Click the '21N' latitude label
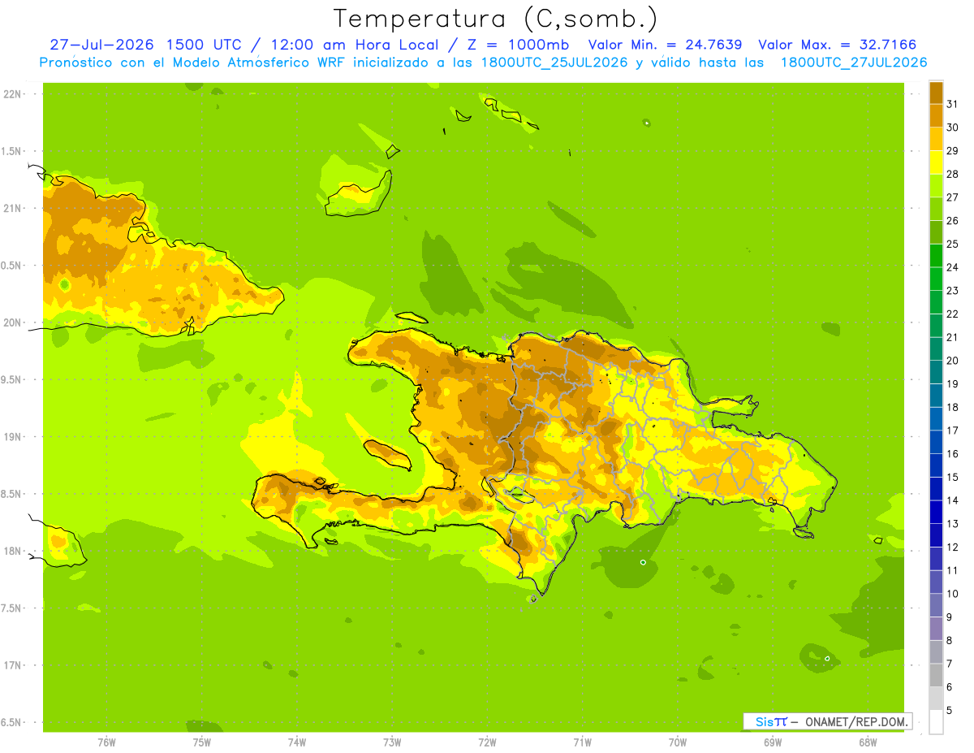This screenshot has height=753, width=974. (13, 209)
